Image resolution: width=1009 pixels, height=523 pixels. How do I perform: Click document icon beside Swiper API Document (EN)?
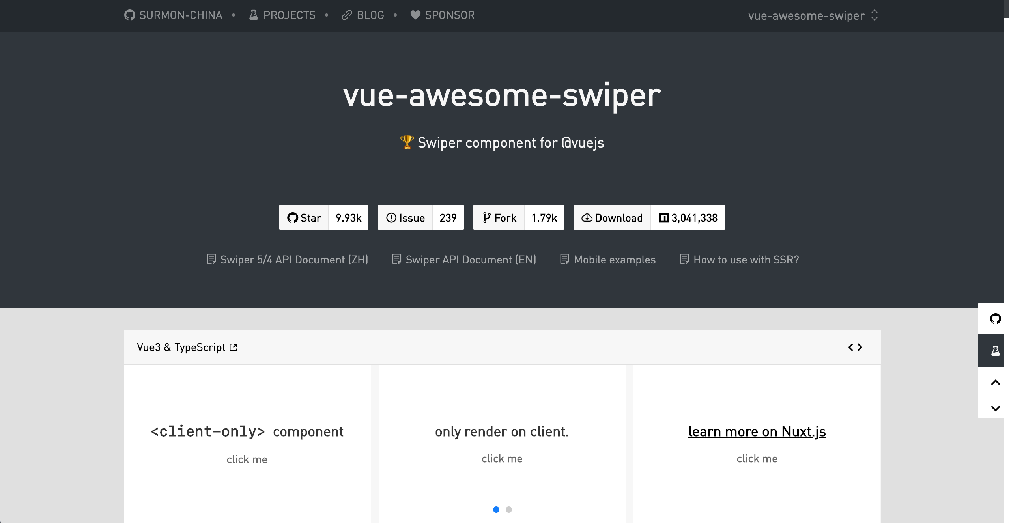[x=397, y=259]
